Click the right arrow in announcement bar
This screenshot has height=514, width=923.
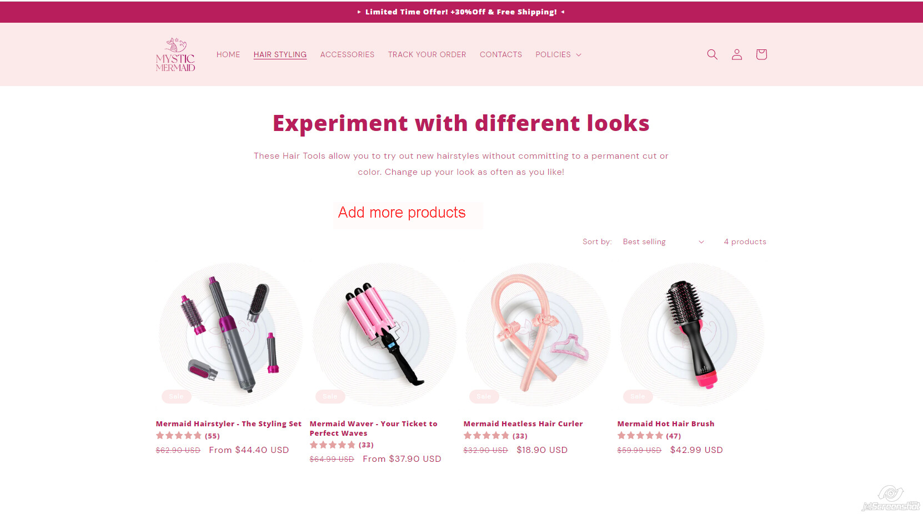pyautogui.click(x=563, y=12)
